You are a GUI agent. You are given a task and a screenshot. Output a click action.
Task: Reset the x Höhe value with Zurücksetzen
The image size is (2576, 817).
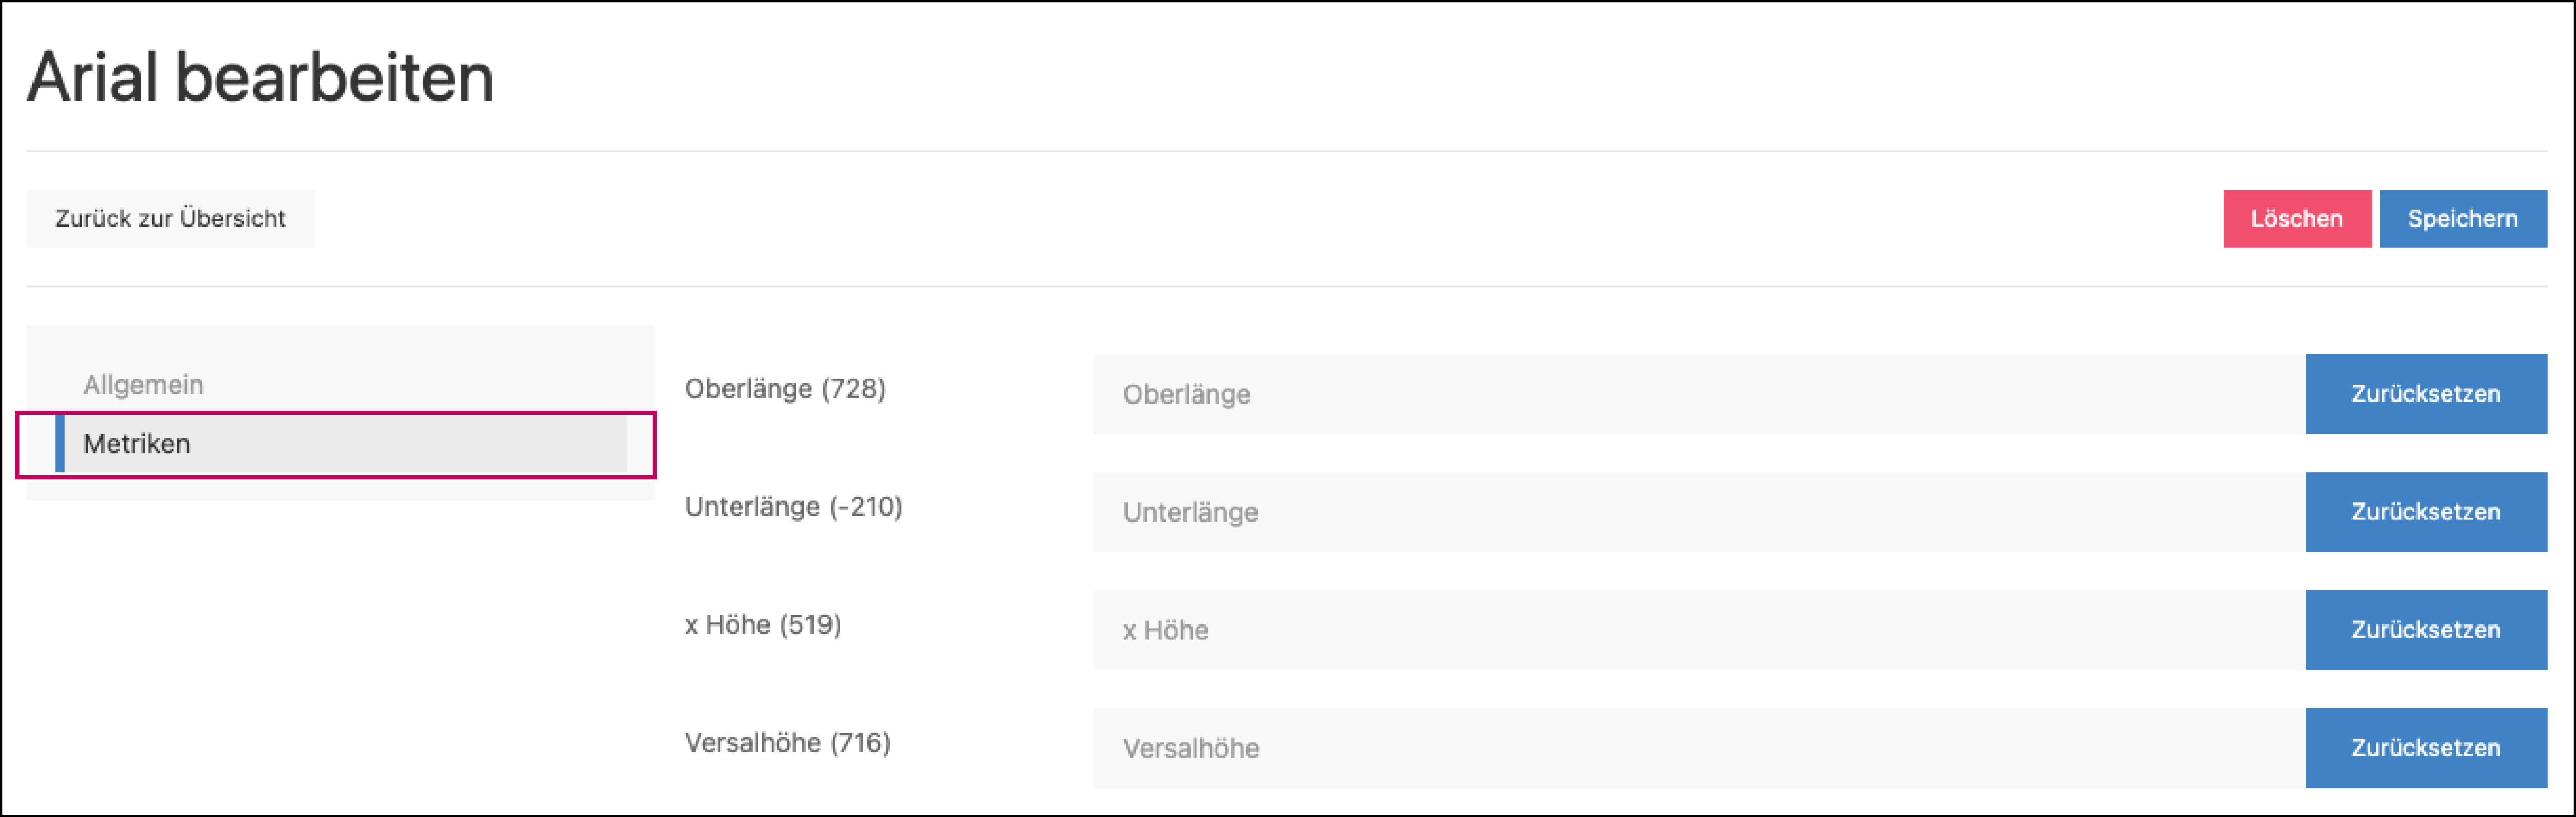[2427, 629]
